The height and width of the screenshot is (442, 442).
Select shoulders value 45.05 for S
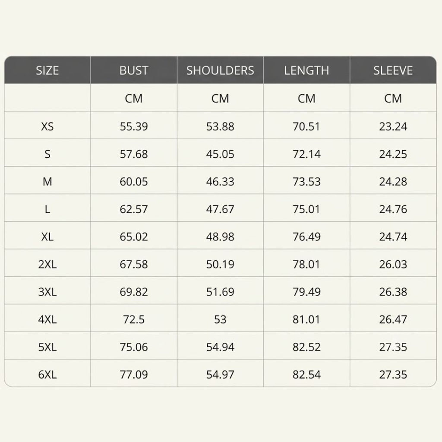pyautogui.click(x=220, y=154)
